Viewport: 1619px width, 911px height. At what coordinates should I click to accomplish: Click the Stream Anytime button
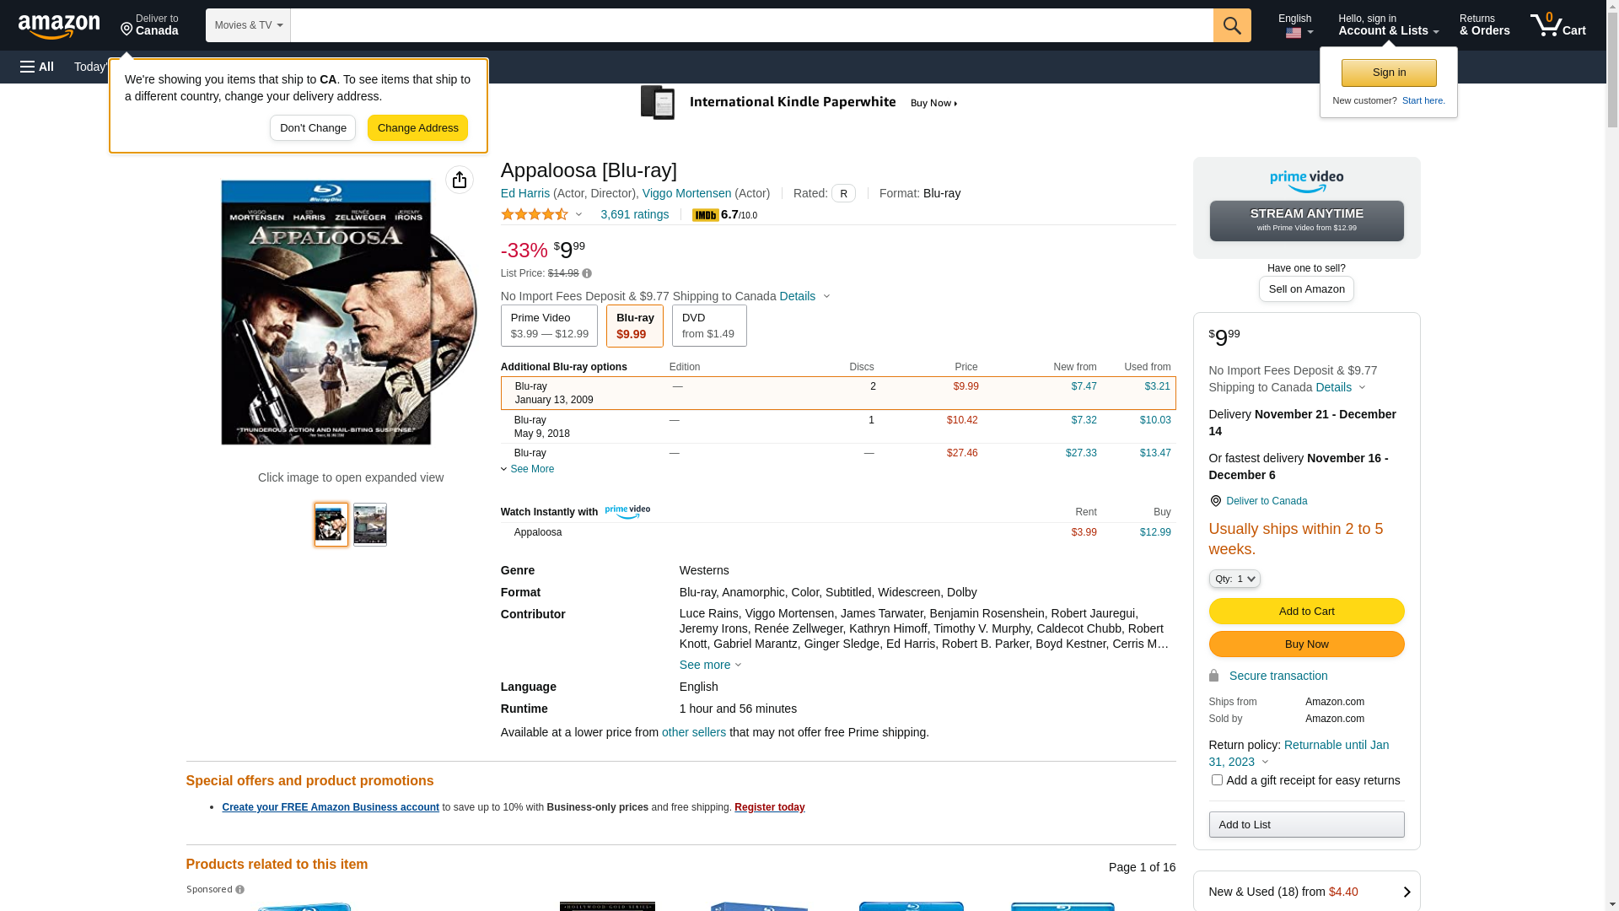pyautogui.click(x=1306, y=221)
